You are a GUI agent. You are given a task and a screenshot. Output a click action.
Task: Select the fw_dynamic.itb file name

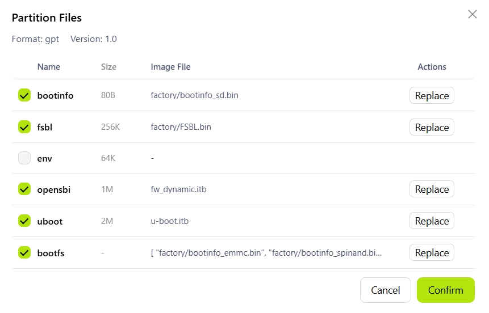179,189
